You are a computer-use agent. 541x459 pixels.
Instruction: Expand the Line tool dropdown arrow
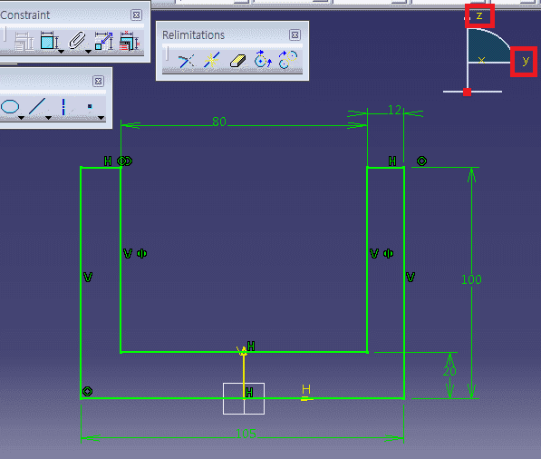coord(49,118)
